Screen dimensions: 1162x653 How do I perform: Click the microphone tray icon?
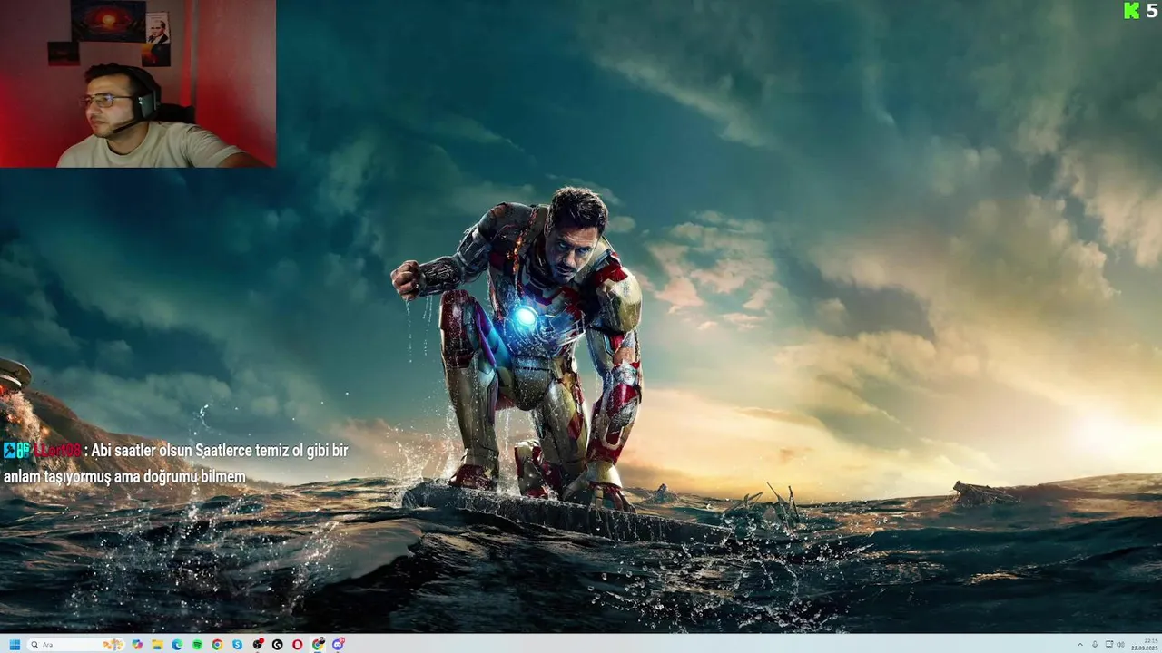1095,645
